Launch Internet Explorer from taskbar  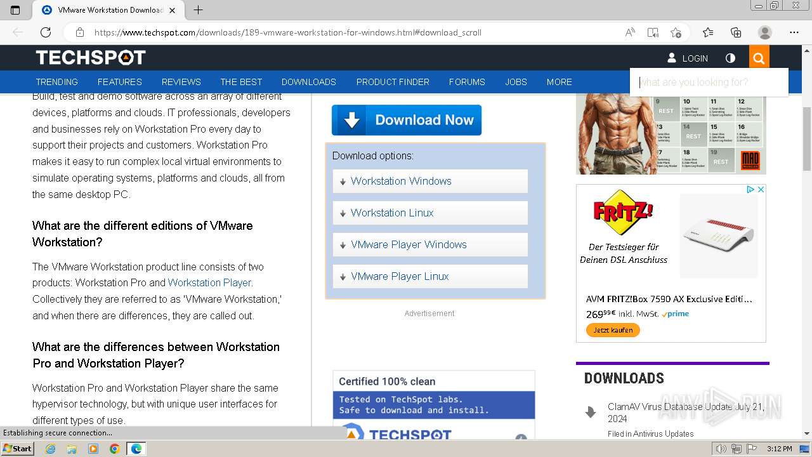click(x=50, y=449)
